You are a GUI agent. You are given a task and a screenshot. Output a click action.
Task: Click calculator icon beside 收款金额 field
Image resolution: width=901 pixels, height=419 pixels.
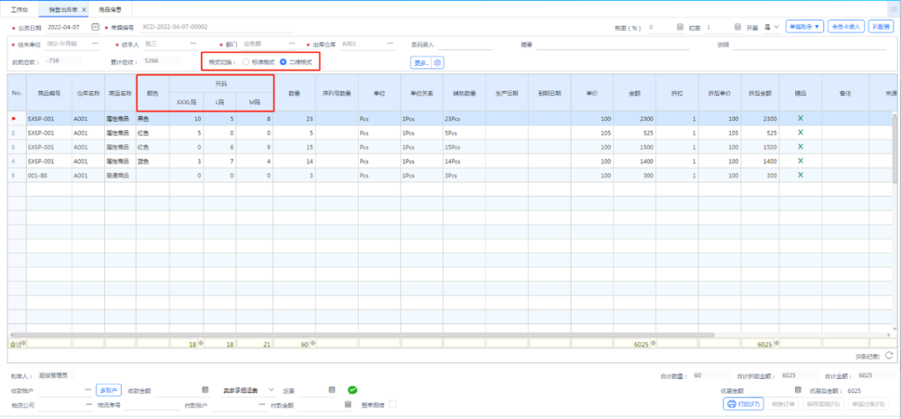(x=206, y=390)
